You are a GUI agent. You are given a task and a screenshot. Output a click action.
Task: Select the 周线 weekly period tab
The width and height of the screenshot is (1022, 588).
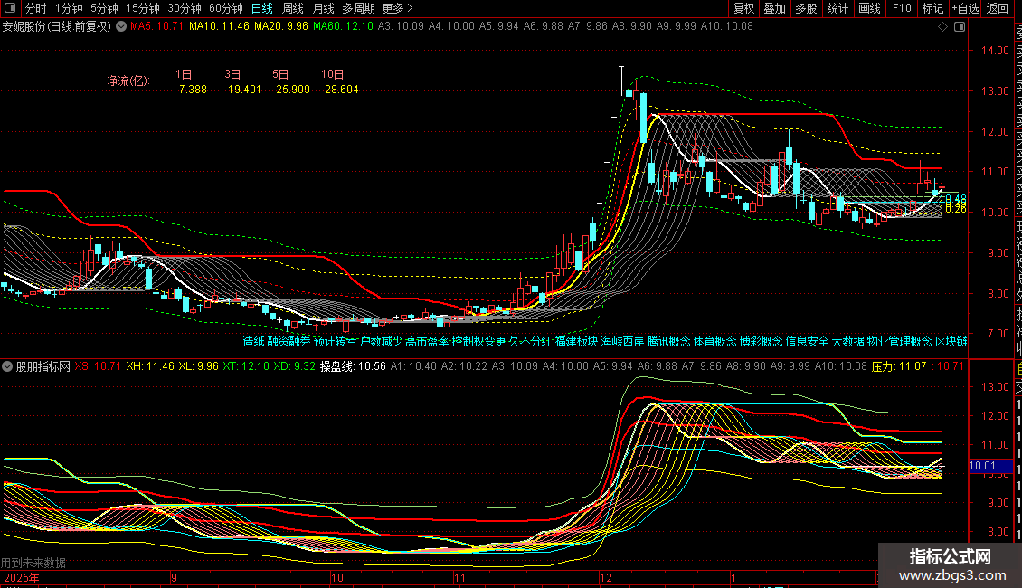(x=293, y=8)
